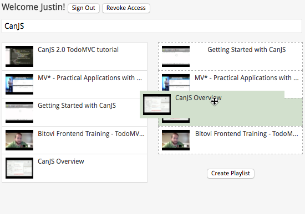The width and height of the screenshot is (305, 214).
Task: Focus the CanJS search input field
Action: coord(152,26)
